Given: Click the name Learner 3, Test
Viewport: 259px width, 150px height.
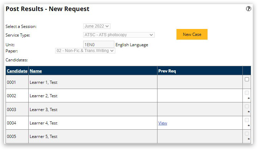Looking at the screenshot, I should [44, 110].
